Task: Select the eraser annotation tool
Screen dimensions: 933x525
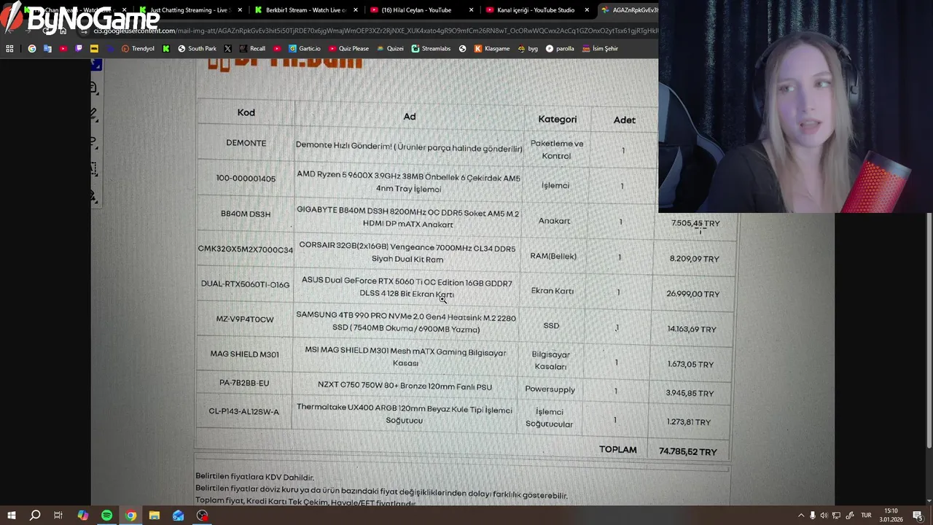Action: point(94,195)
